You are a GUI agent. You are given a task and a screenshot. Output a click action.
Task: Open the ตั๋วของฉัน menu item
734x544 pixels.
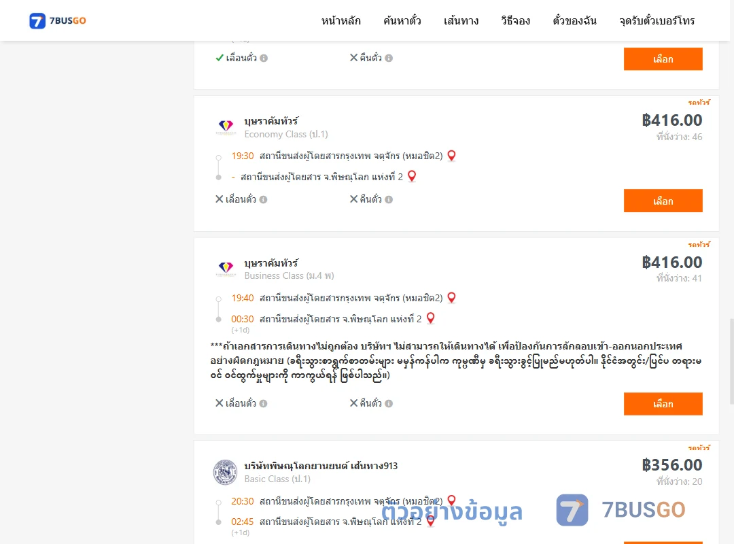point(574,20)
